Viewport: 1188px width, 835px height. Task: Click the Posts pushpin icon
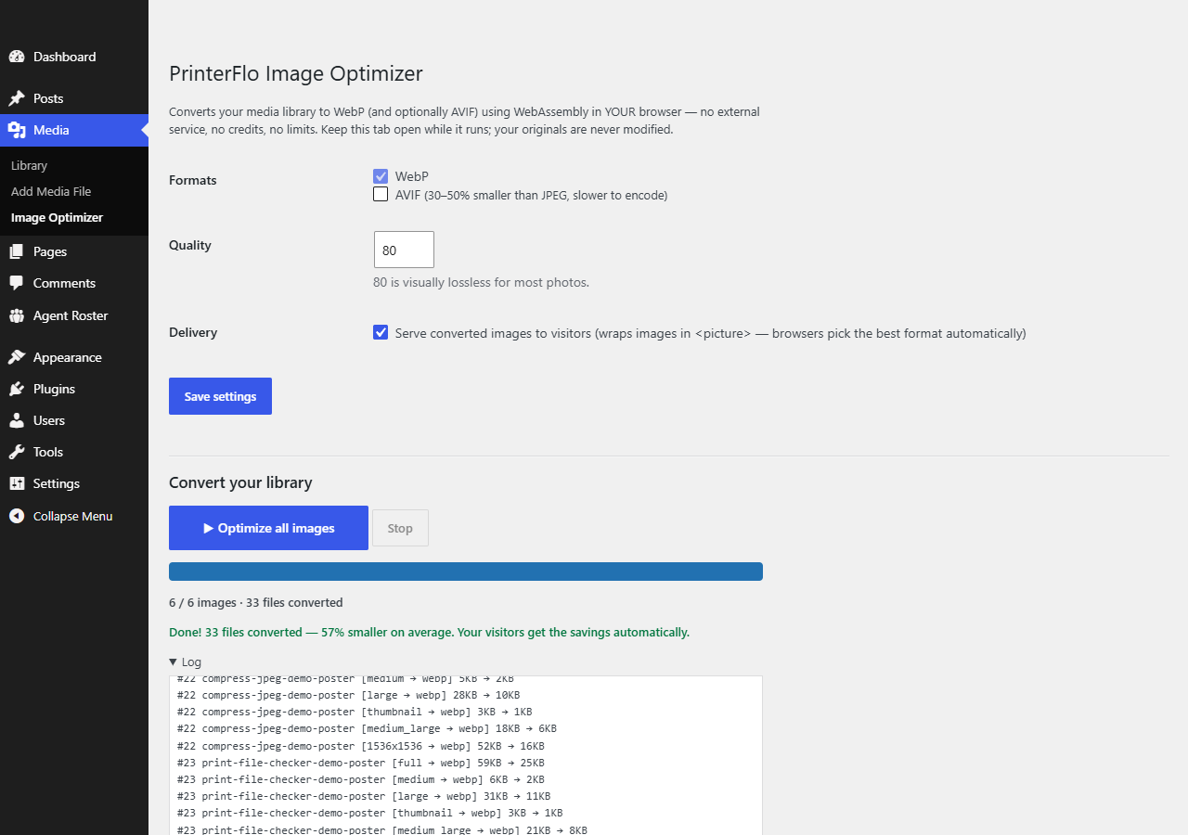[x=17, y=98]
